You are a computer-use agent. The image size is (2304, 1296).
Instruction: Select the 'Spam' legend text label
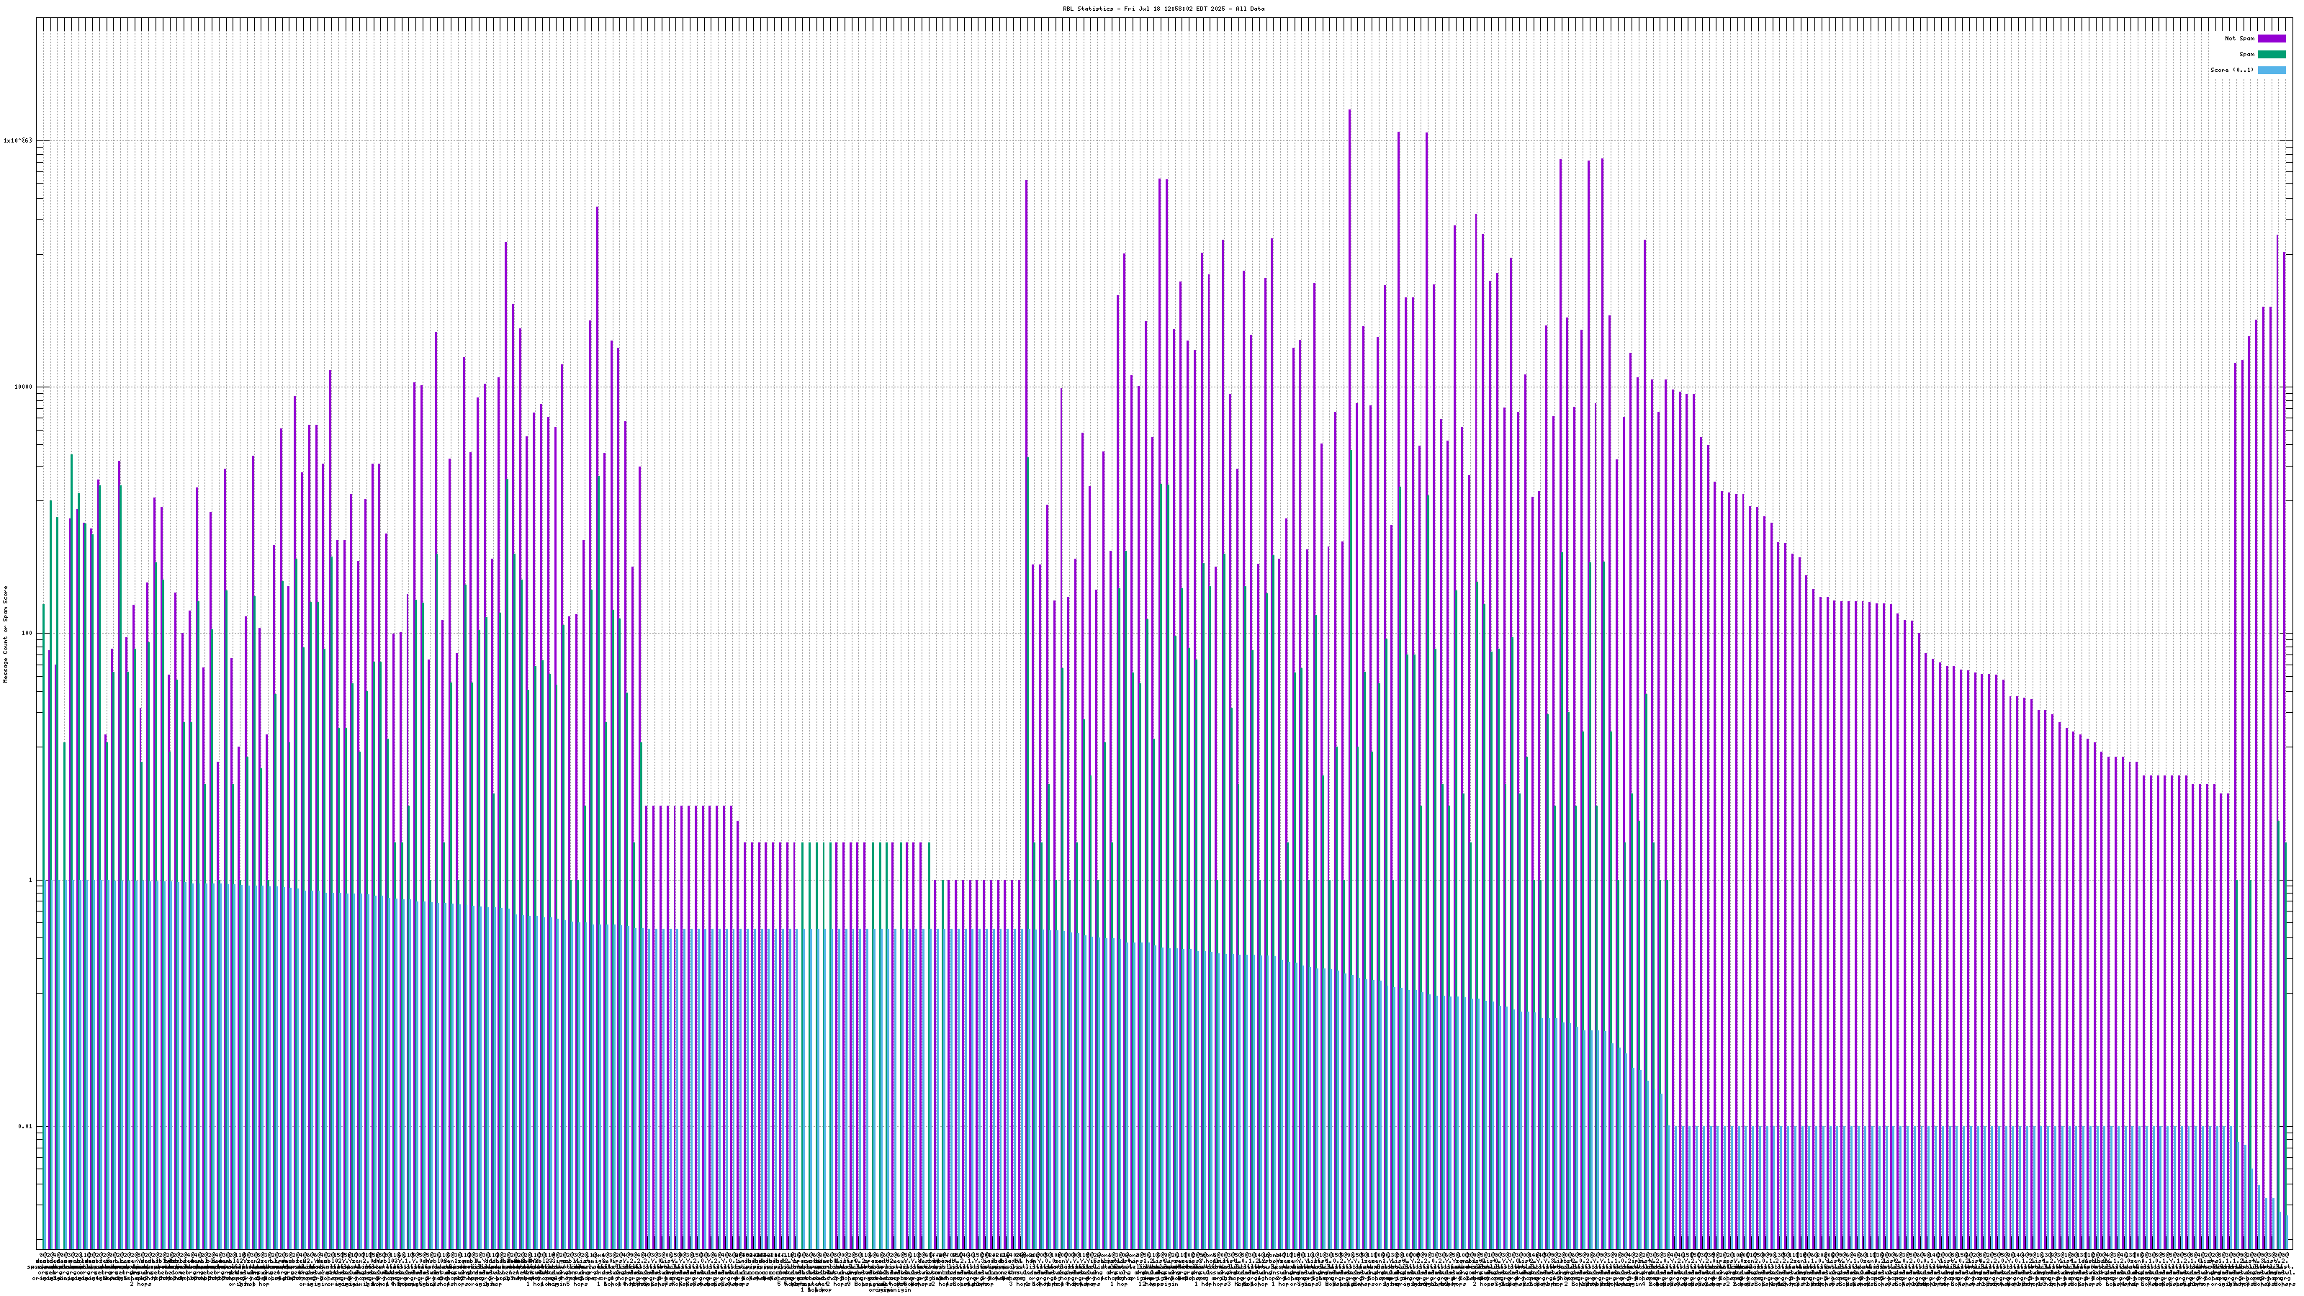click(x=2246, y=55)
